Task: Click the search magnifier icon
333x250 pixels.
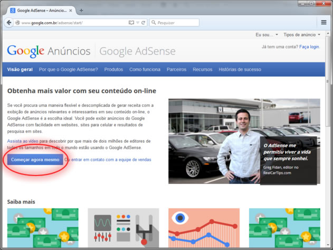Action: 154,23
